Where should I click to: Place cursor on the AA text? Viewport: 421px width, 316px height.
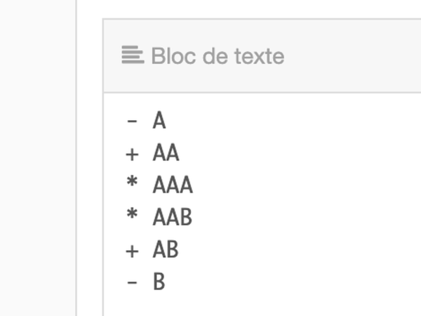pyautogui.click(x=166, y=153)
